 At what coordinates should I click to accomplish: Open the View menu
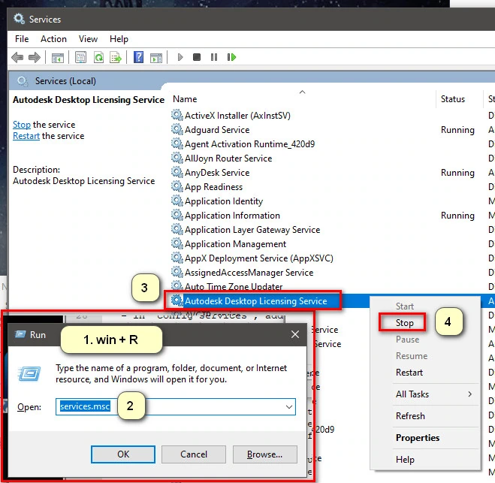pos(88,39)
